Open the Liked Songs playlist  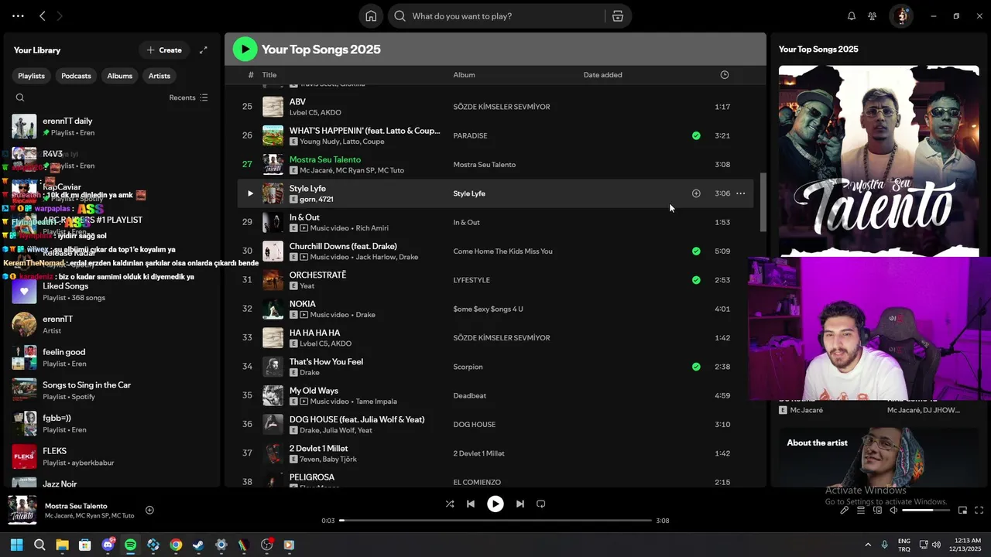click(x=112, y=292)
